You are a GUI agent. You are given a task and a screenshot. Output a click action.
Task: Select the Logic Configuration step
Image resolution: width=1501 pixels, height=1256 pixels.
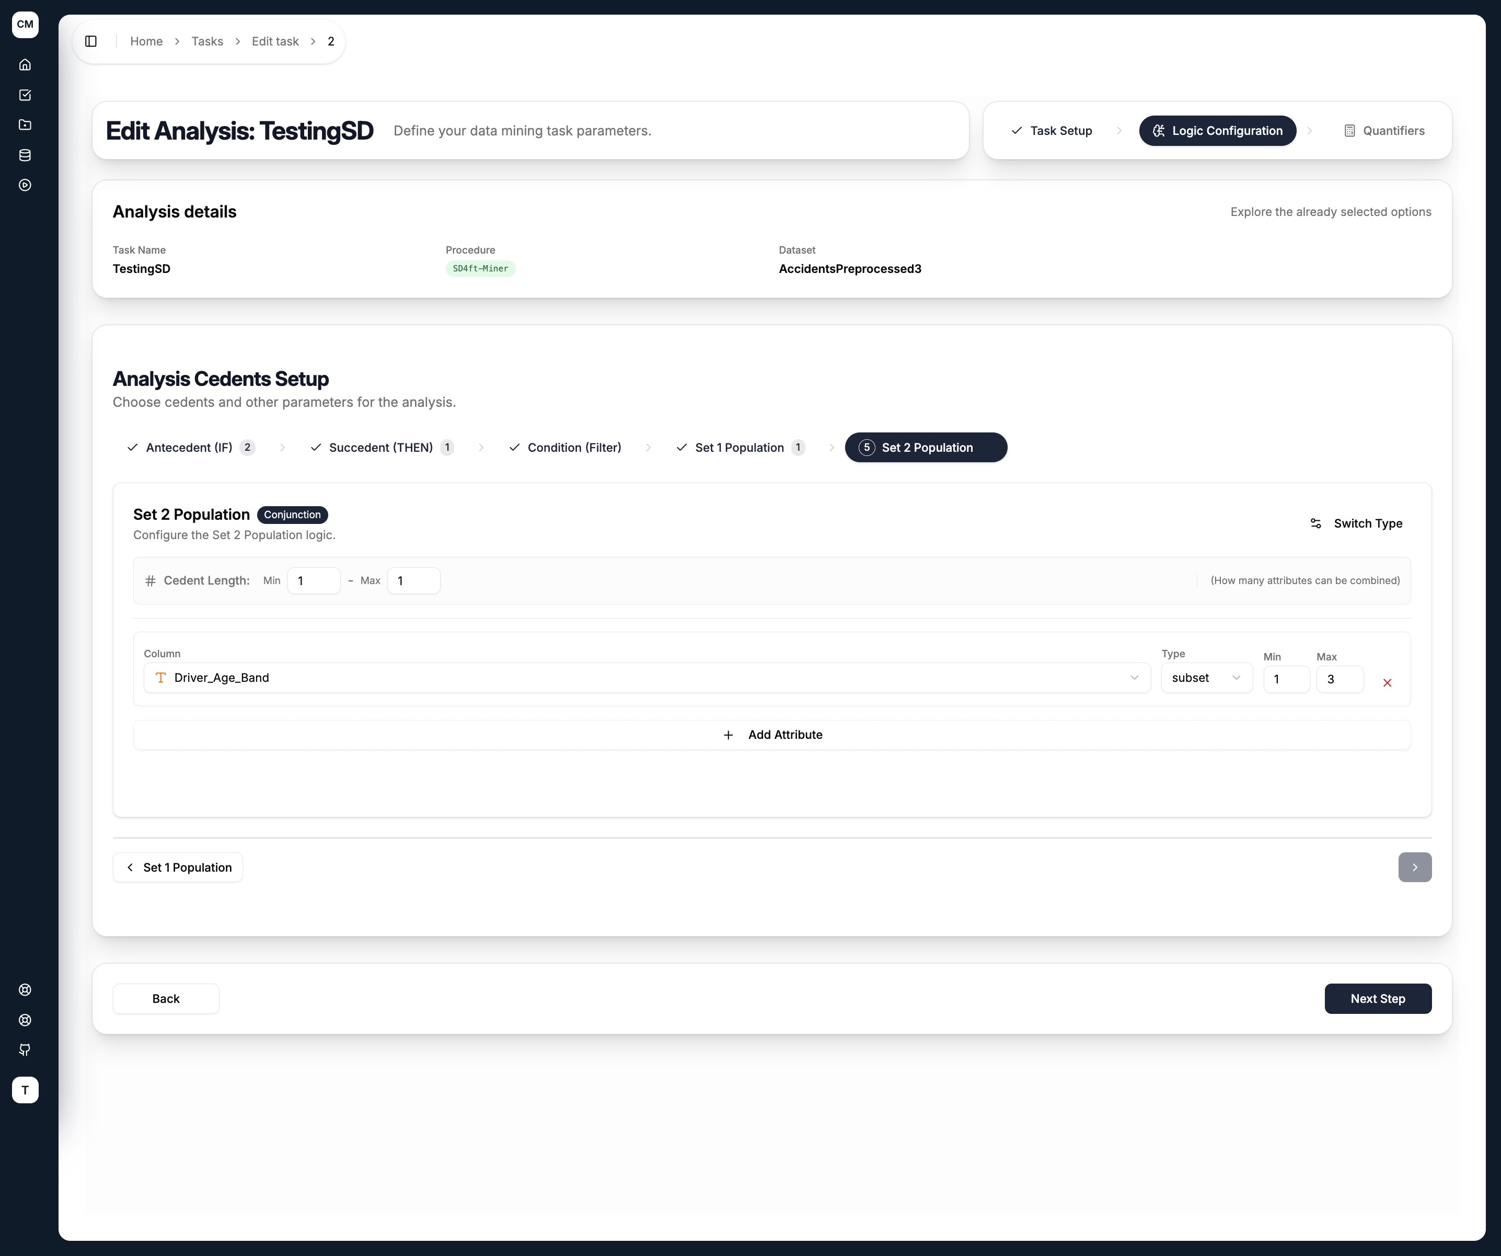(x=1217, y=131)
